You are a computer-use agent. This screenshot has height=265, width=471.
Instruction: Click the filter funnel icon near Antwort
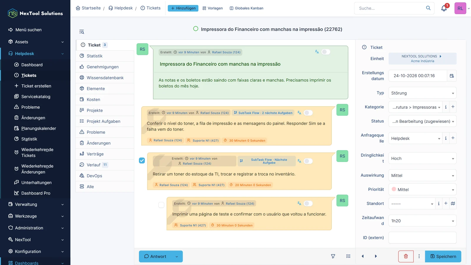point(333,256)
